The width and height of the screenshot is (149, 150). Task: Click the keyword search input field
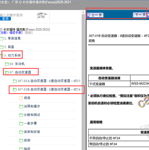(11, 15)
